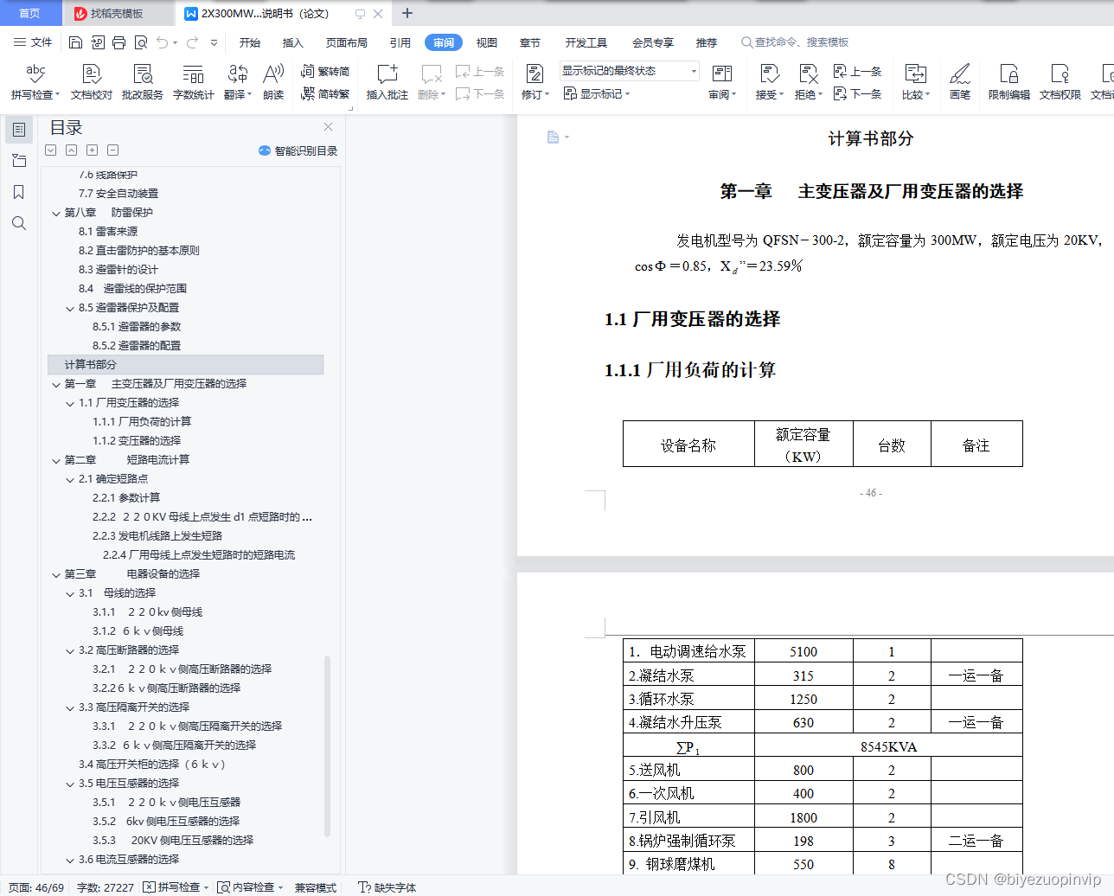Open the 修订 dropdown arrow
This screenshot has width=1114, height=896.
[x=547, y=95]
